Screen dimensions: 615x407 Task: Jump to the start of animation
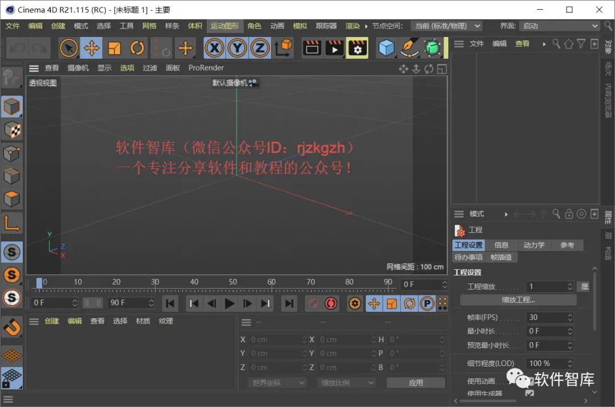[170, 303]
